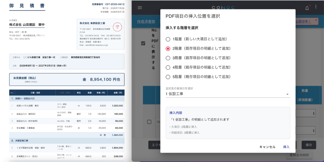This screenshot has width=324, height=162.
Task: Click the construction period 2026年8月1日〜2027年3月31日
Action: click(x=43, y=66)
